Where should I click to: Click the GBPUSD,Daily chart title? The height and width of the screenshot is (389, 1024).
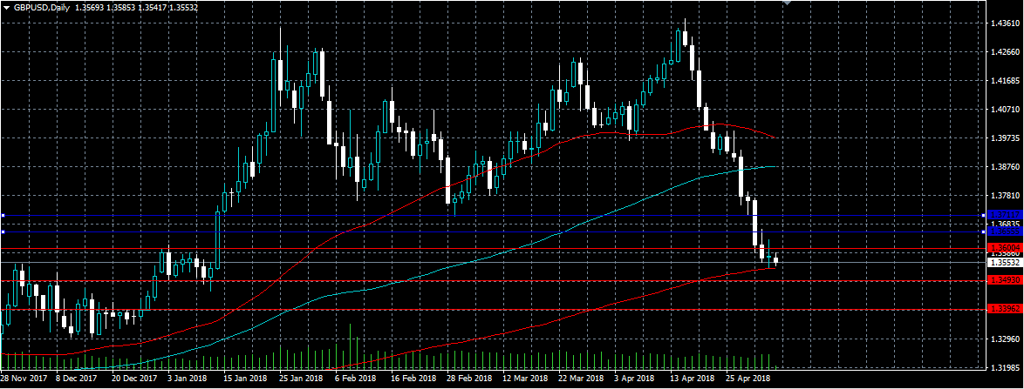(41, 8)
